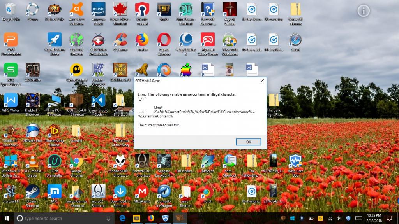The width and height of the screenshot is (399, 224).
Task: Select the MEGAsync desktop icon
Action: [142, 191]
